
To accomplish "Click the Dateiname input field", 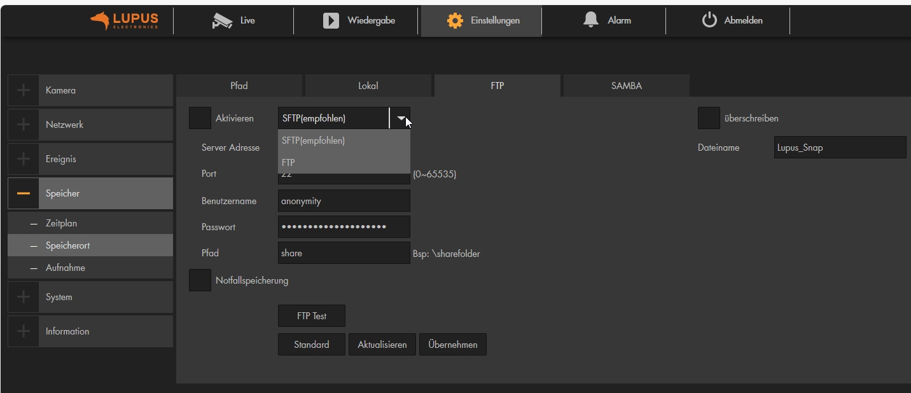I will [840, 147].
